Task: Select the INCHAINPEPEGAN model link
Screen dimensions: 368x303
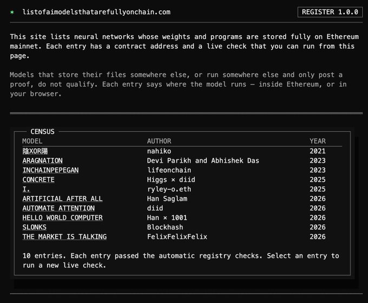Action: pyautogui.click(x=50, y=170)
